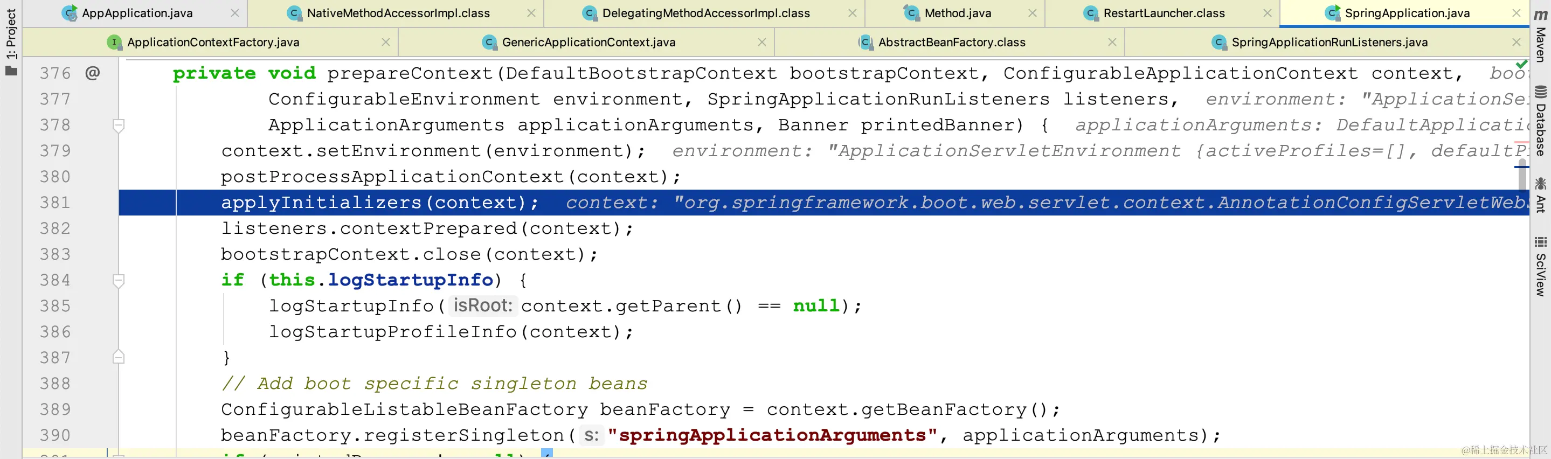Collapse the if block fold at line 384
Image resolution: width=1551 pixels, height=459 pixels.
tap(119, 280)
